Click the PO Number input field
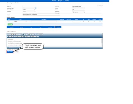This screenshot has width=133, height=104. (x=29, y=6)
